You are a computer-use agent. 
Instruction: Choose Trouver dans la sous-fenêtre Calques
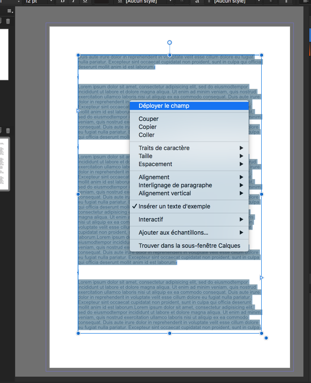[189, 246]
